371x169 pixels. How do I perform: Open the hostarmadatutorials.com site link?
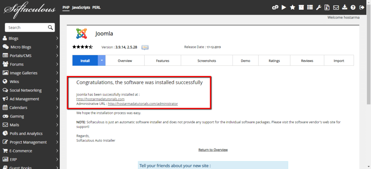pyautogui.click(x=100, y=99)
